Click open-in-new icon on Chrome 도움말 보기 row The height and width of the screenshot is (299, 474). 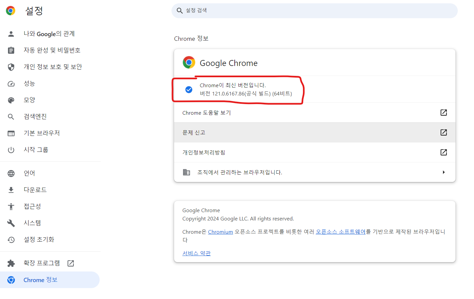click(444, 113)
